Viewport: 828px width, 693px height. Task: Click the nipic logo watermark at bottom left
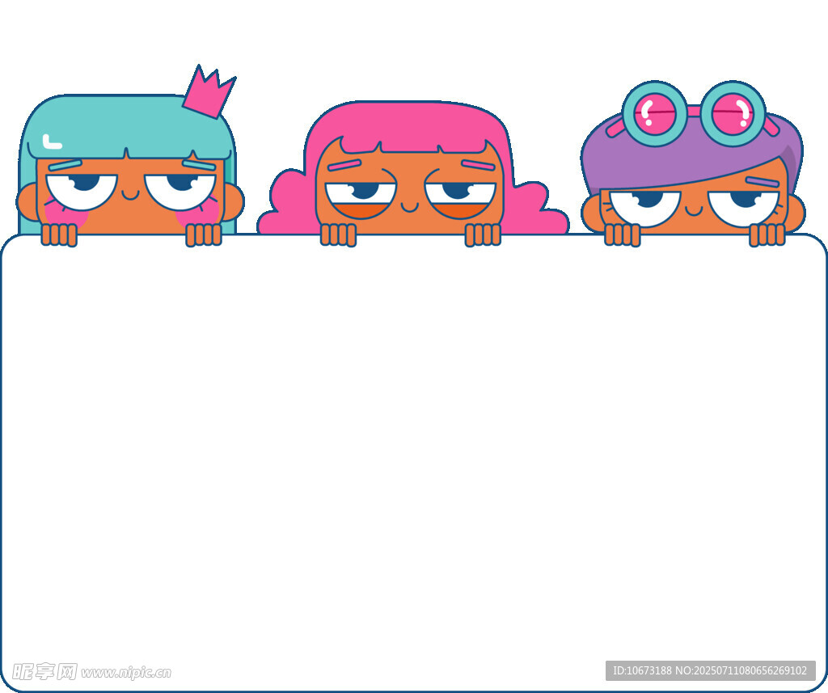44,671
